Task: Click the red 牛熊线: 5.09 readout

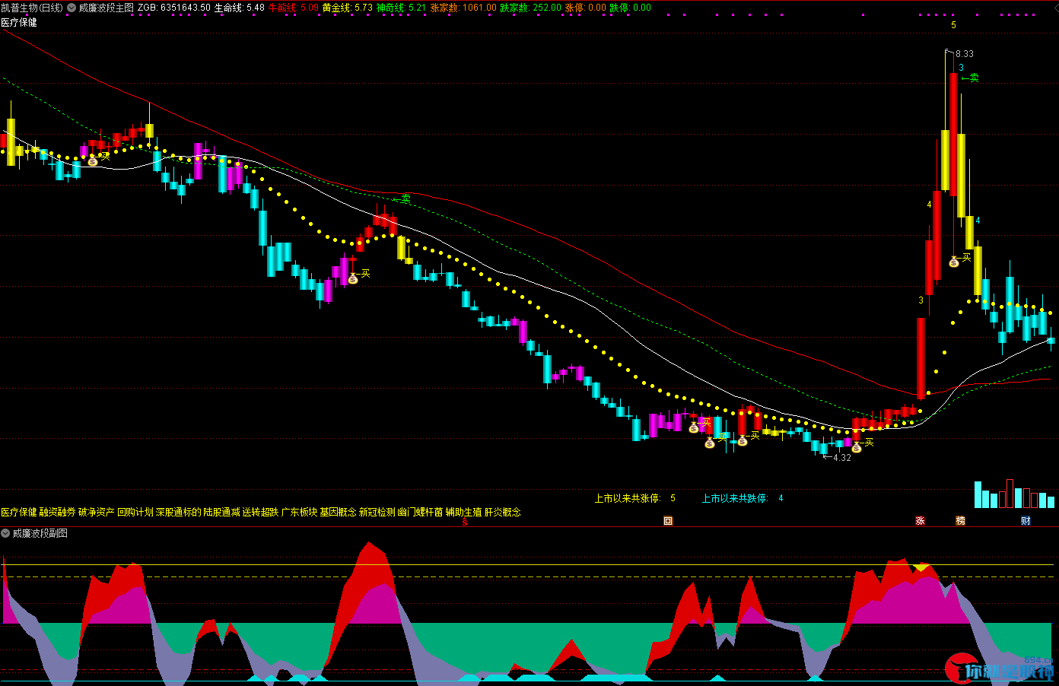Action: (294, 8)
